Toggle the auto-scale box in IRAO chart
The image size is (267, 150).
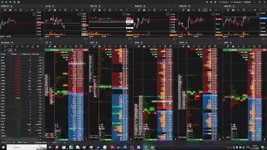[x=167, y=14]
